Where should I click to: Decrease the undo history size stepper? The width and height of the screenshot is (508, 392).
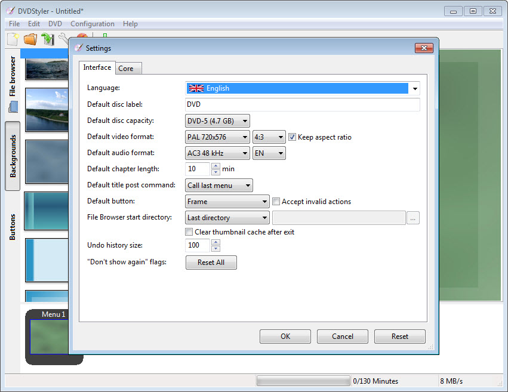coord(215,248)
